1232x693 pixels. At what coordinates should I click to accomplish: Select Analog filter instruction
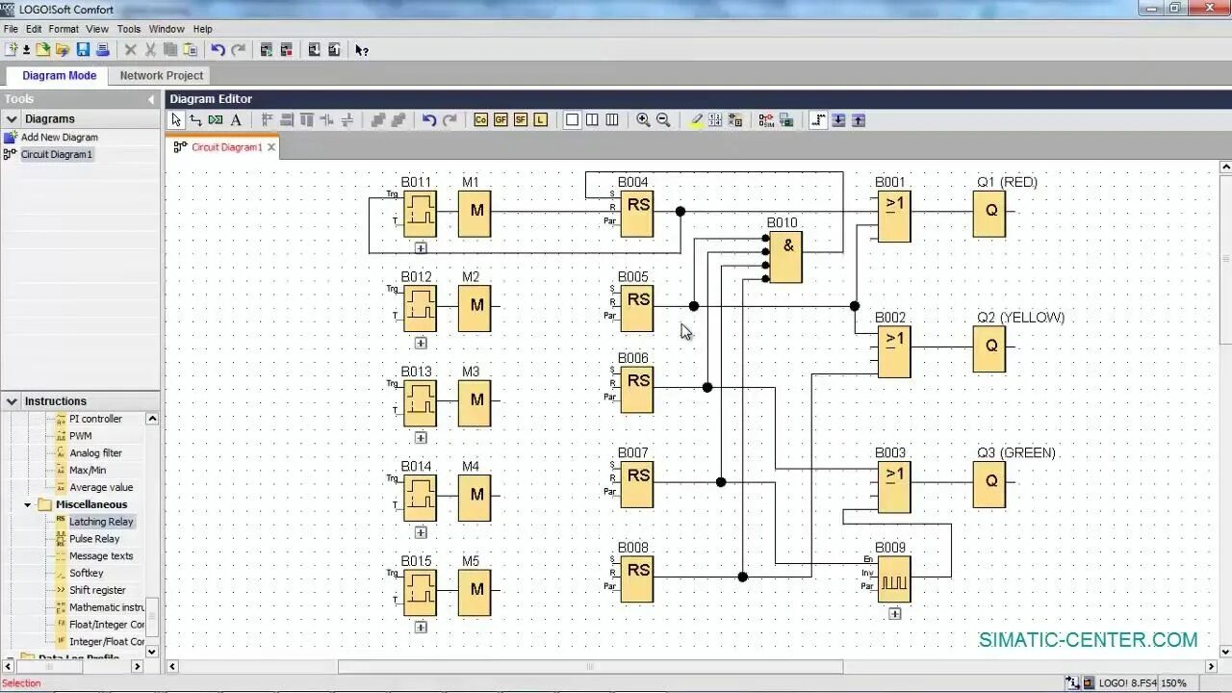(95, 453)
